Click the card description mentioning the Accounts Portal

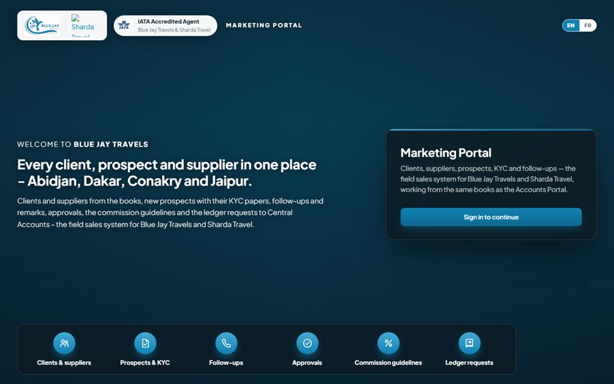pos(488,179)
